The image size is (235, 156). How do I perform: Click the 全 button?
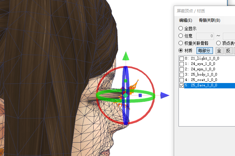coord(219,51)
